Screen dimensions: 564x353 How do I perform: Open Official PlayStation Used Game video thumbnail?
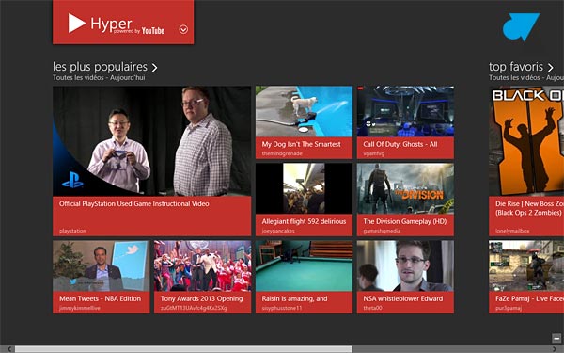pyautogui.click(x=151, y=141)
